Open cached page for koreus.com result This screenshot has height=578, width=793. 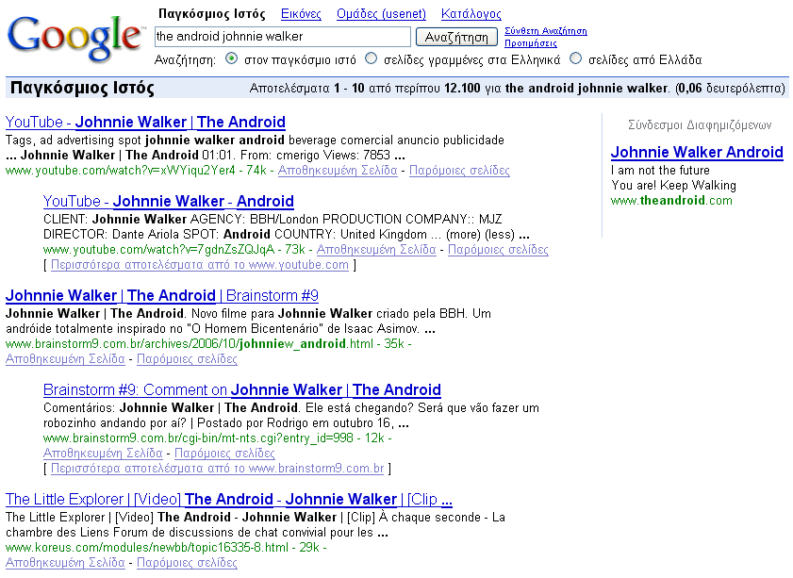click(65, 562)
